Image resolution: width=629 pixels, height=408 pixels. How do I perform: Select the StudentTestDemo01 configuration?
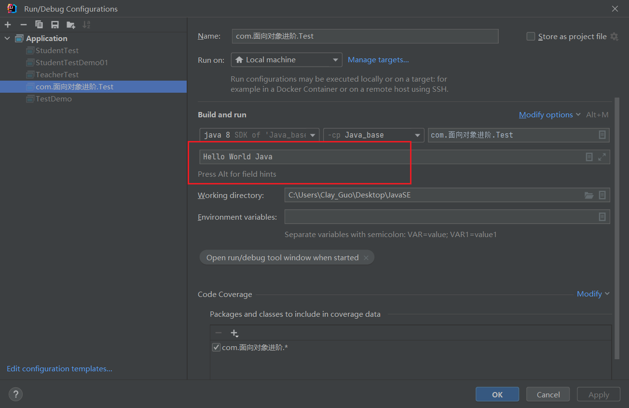[72, 63]
